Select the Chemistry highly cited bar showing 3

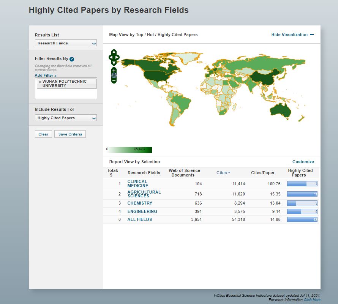pyautogui.click(x=302, y=203)
